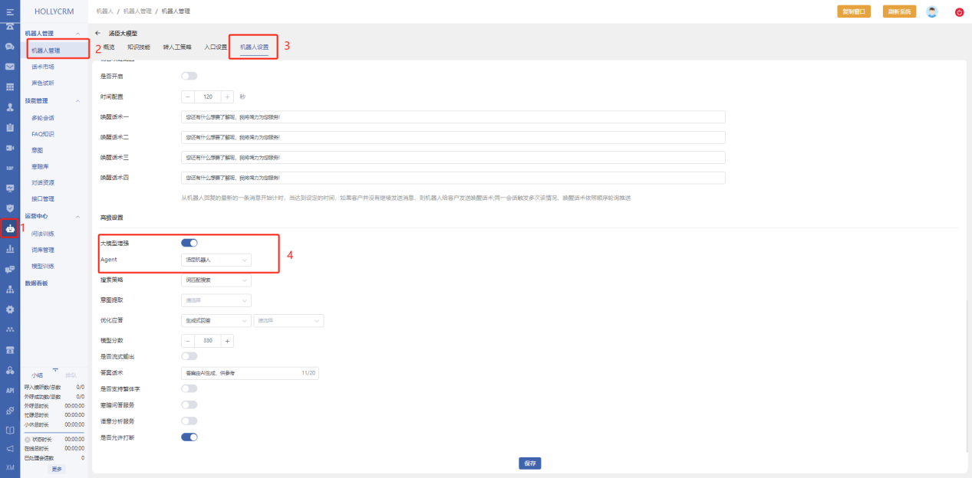Increase 时间配置 with the plus button
The width and height of the screenshot is (972, 478).
click(x=227, y=97)
